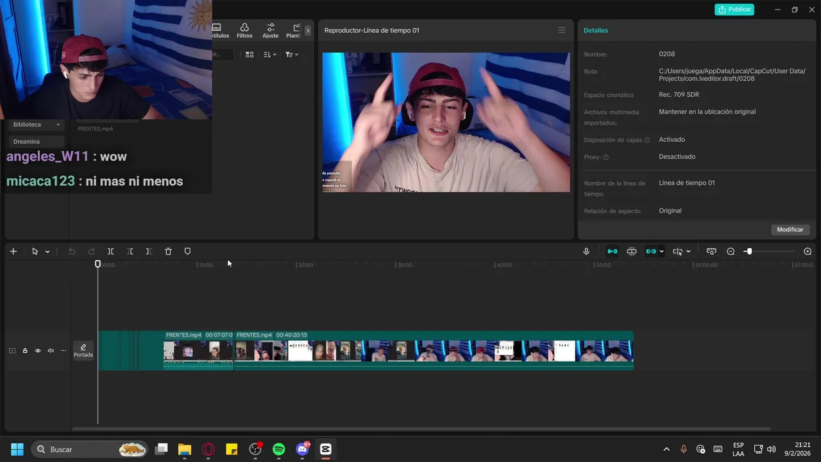The image size is (821, 462).
Task: Open preview axis dropdown arrow
Action: (688, 252)
